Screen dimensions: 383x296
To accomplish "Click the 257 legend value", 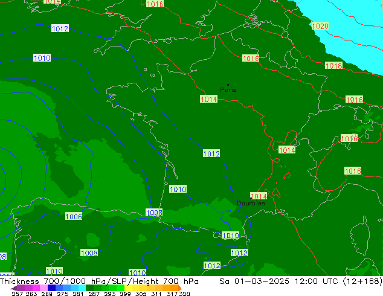I will (x=17, y=294).
